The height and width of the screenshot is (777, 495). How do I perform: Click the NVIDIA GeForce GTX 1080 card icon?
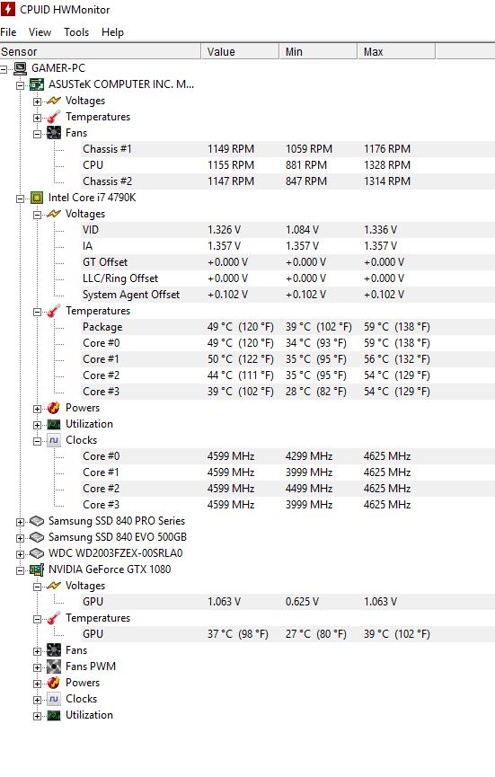(37, 570)
